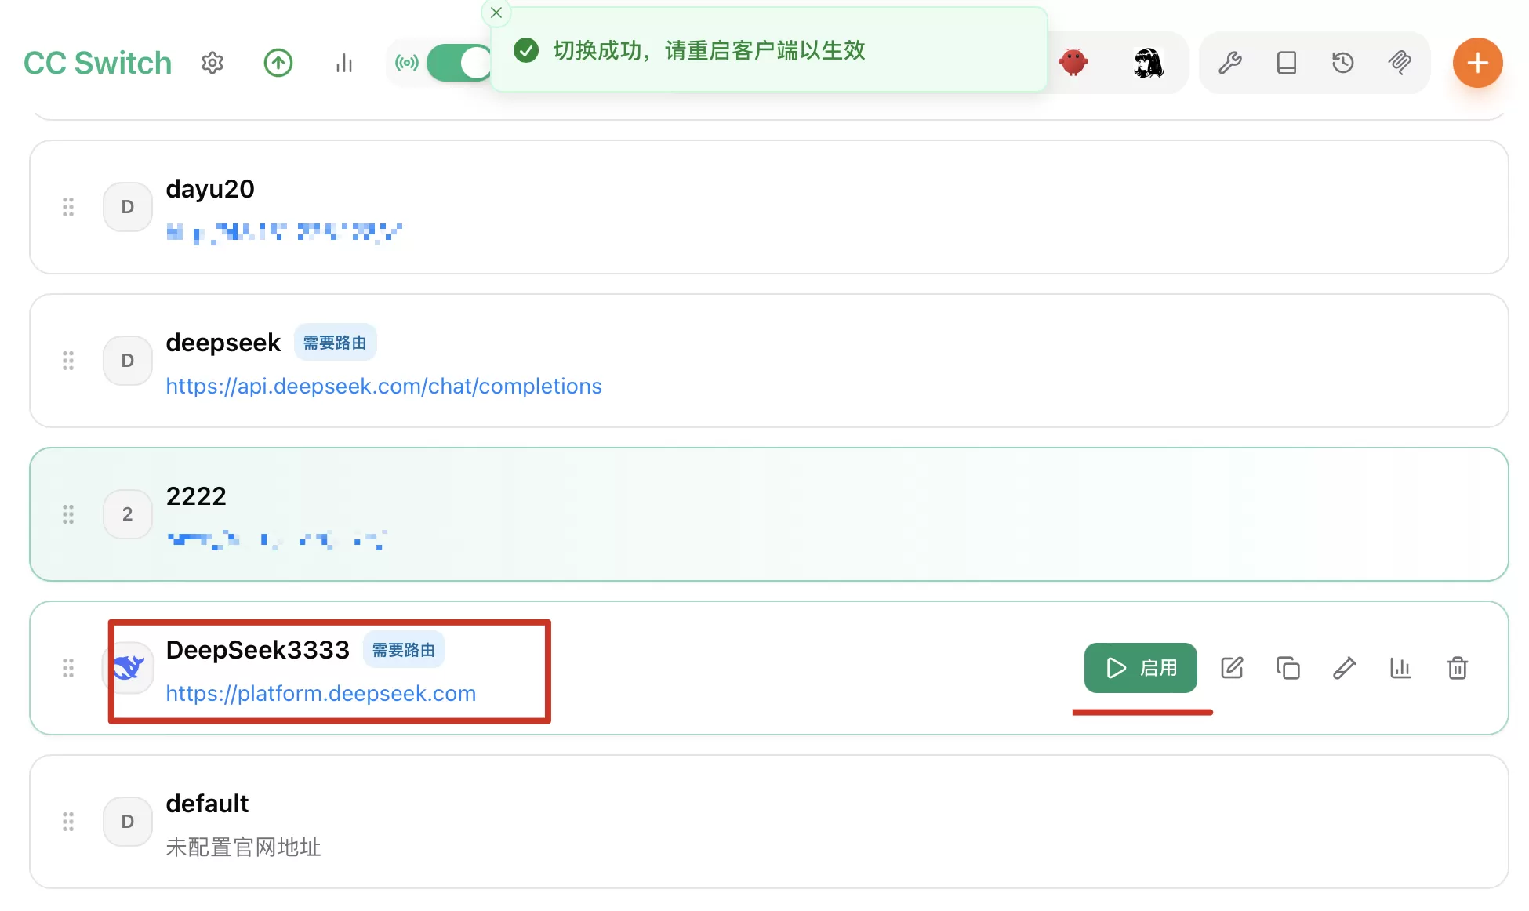Open https://platform.deepseek.com link
Screen dimensions: 1529x911
(x=321, y=693)
